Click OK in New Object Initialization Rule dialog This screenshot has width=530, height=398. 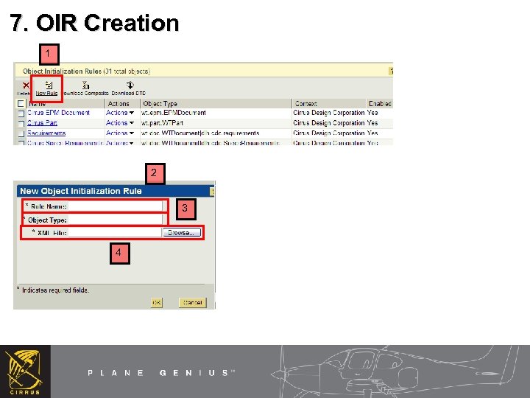[157, 302]
